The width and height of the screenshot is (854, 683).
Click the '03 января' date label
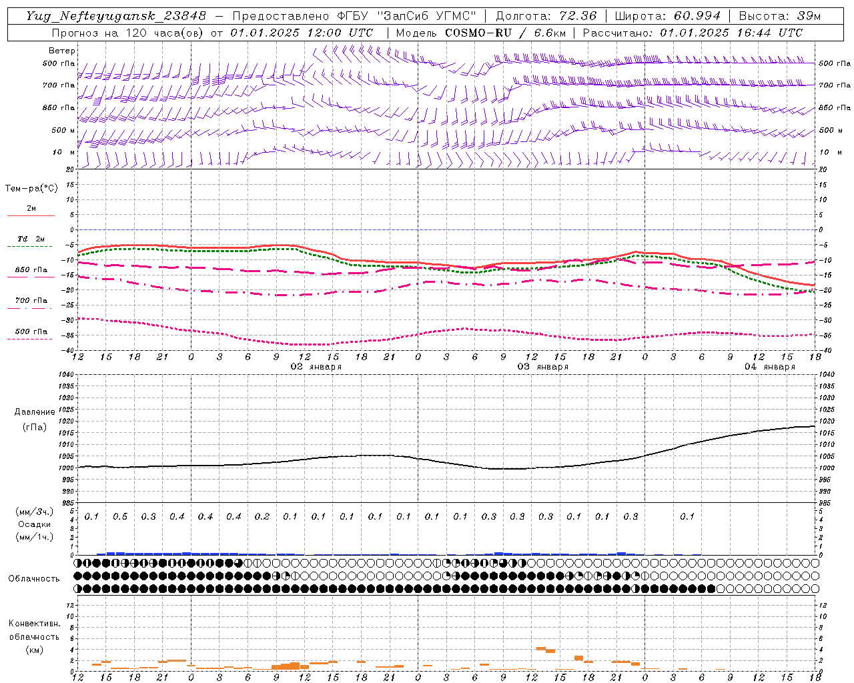pos(543,367)
